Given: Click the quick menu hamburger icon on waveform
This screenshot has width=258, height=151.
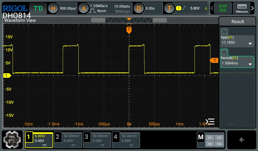Looking at the screenshot, I should (x=210, y=121).
